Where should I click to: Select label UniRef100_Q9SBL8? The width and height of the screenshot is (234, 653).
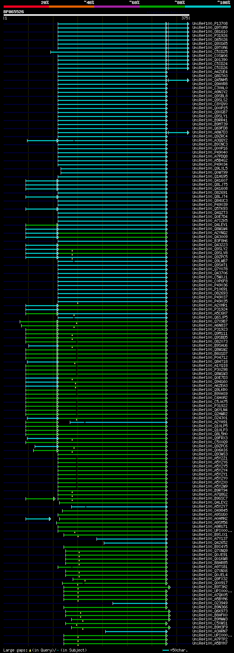(x=210, y=96)
